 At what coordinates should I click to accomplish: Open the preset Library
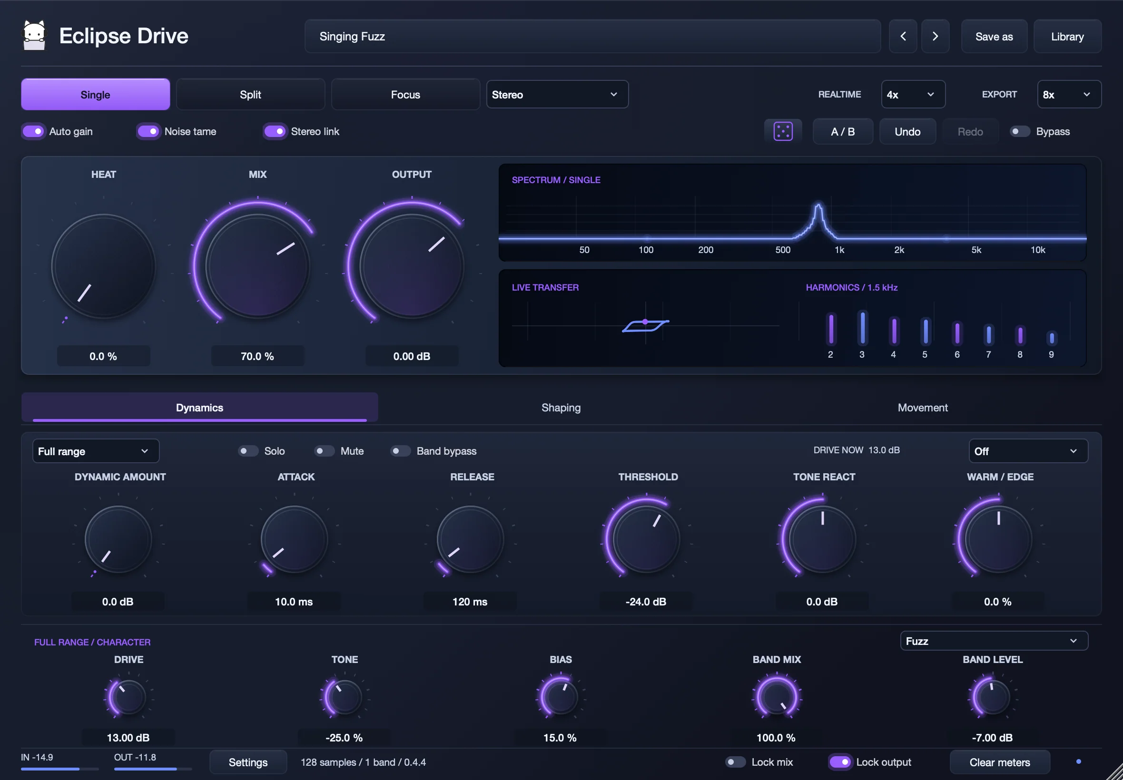coord(1067,36)
